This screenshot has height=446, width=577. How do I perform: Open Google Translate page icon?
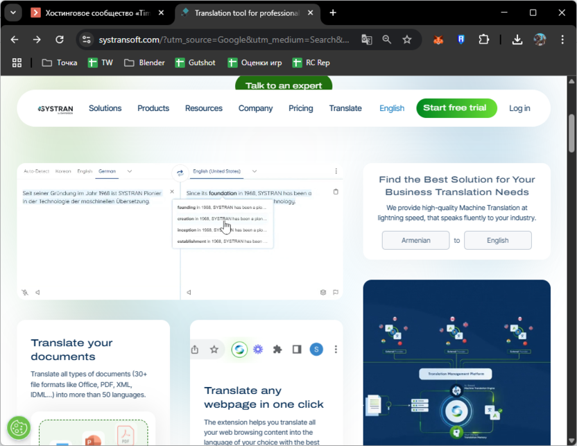pos(366,40)
